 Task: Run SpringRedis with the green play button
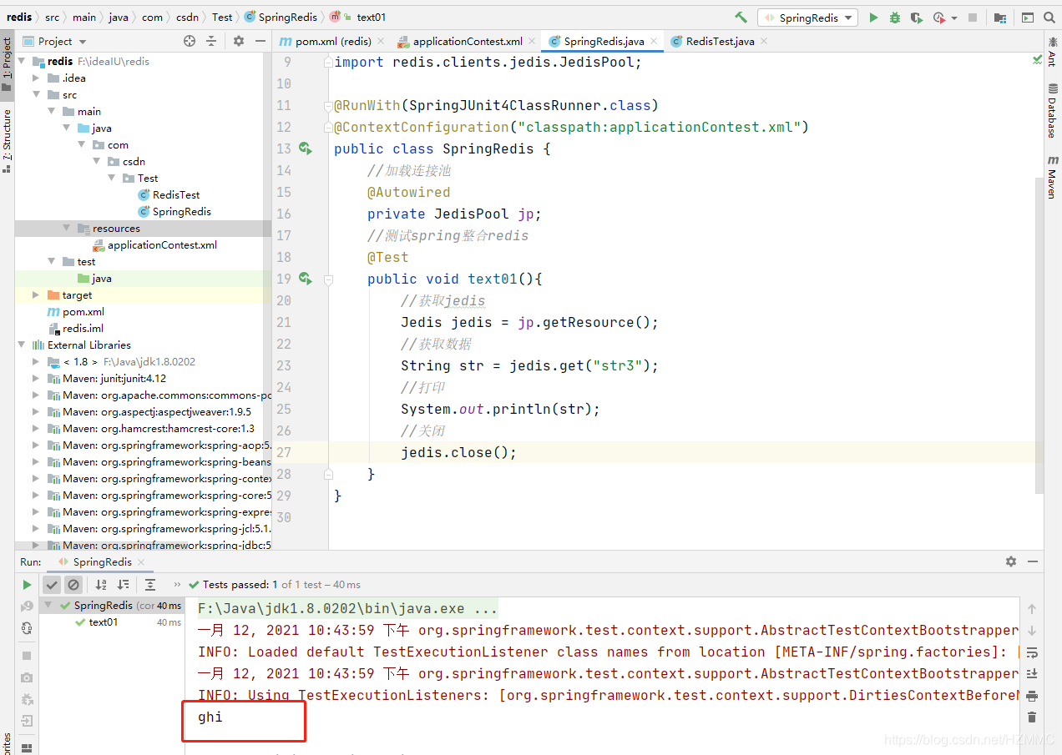pos(873,17)
